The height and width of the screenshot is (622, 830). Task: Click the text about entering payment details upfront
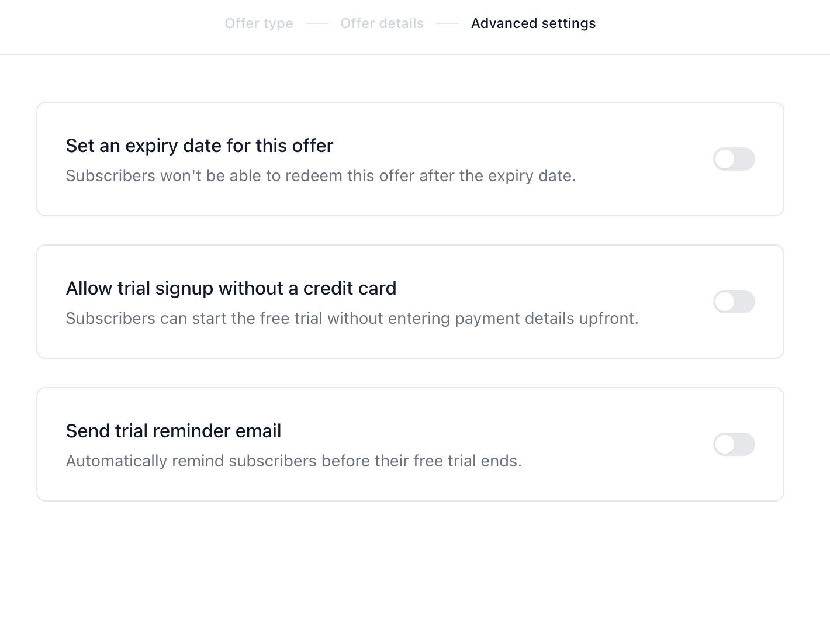click(x=352, y=319)
